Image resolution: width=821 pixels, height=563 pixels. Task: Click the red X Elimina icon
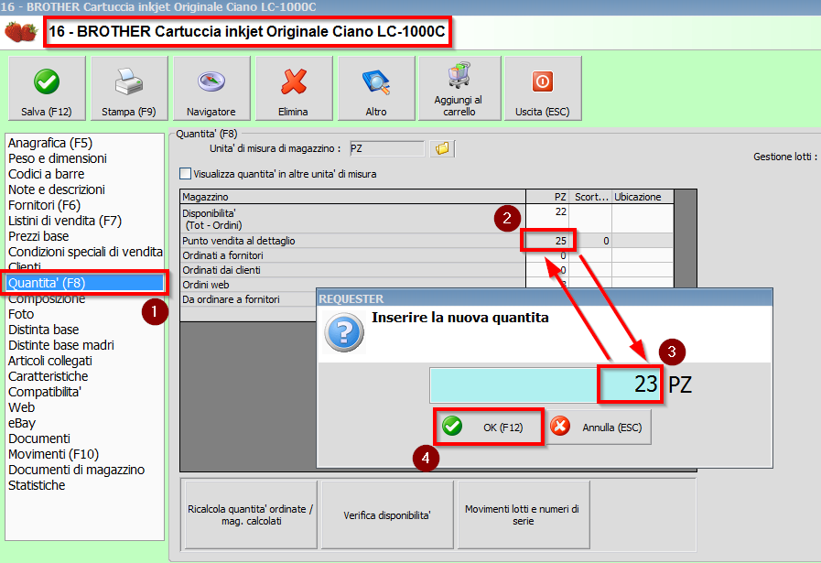pos(293,81)
